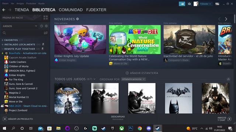Open advanced filter options sliders icon
This screenshot has height=132, width=236.
[x=46, y=33]
